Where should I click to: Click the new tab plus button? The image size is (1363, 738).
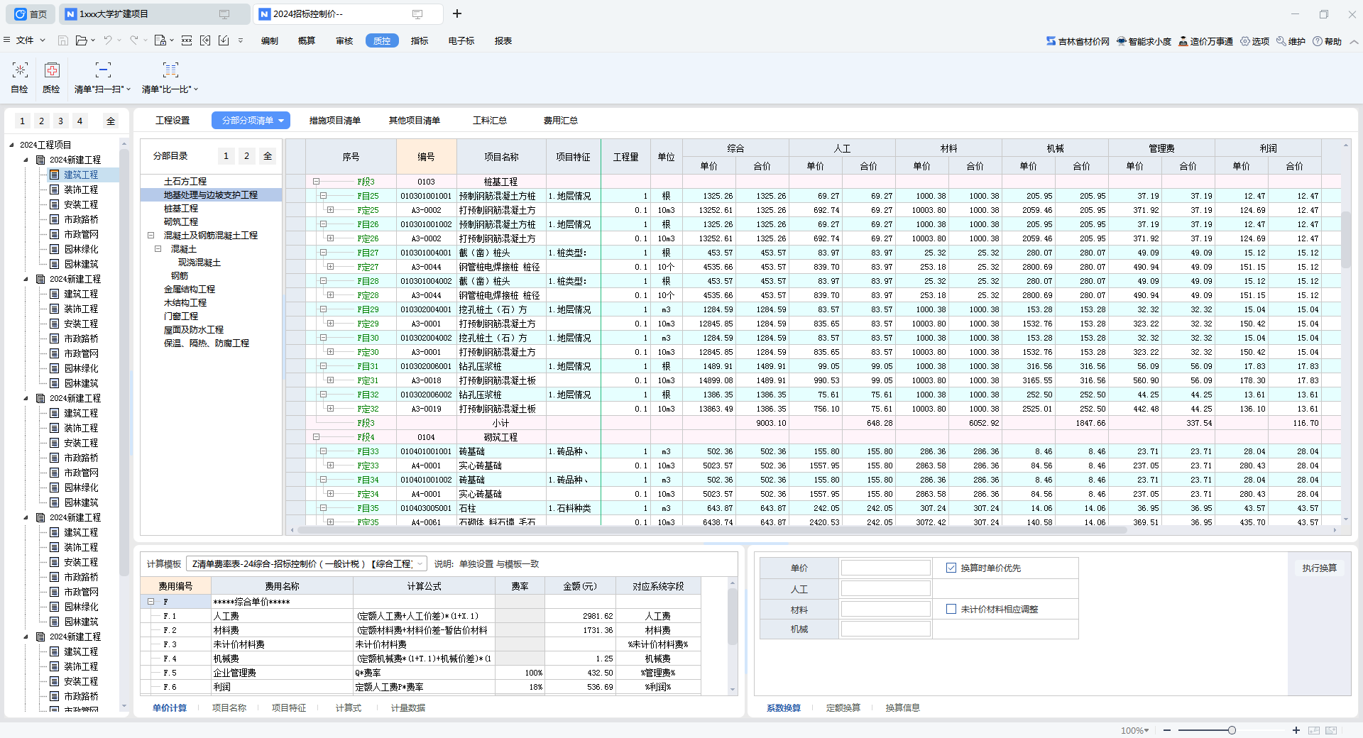457,13
